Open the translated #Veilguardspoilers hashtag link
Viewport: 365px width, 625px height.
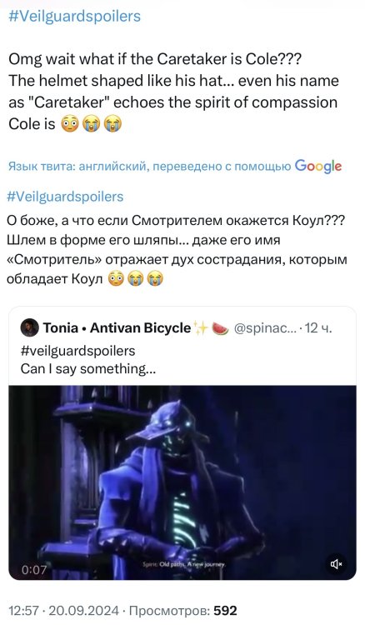pyautogui.click(x=65, y=197)
